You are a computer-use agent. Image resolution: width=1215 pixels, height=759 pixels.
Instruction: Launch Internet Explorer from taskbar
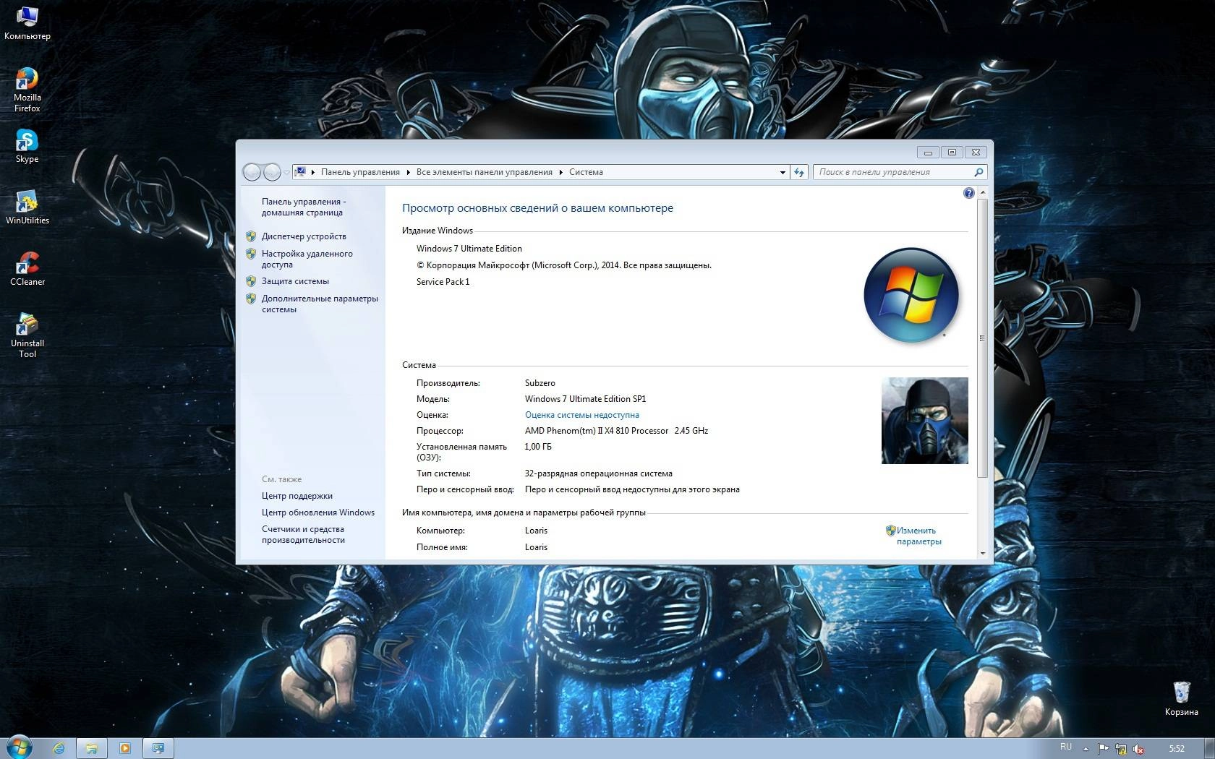[x=59, y=748]
